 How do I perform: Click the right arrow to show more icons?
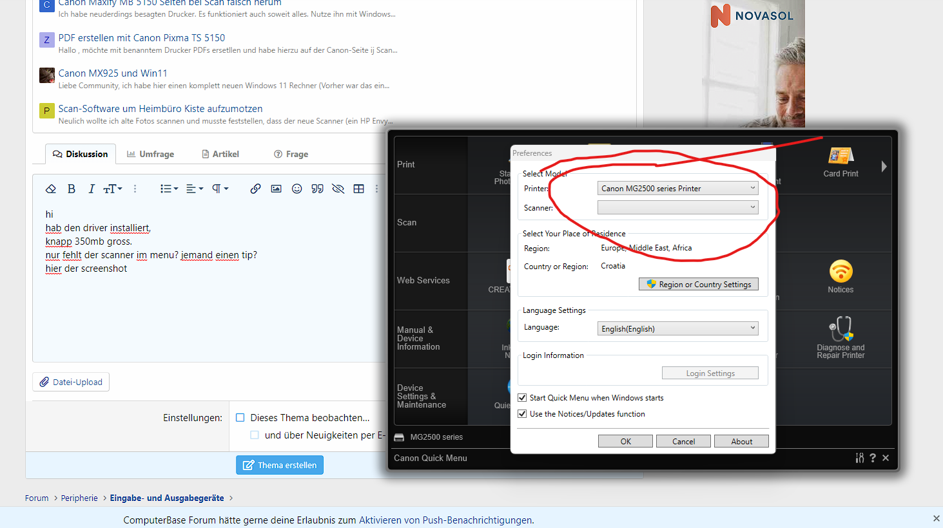click(x=884, y=166)
